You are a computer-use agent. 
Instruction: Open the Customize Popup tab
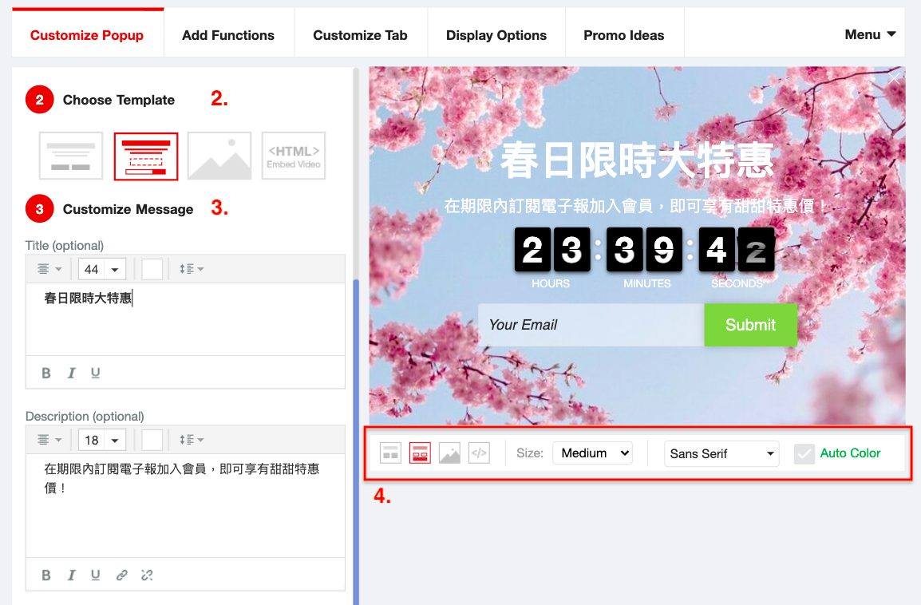88,34
